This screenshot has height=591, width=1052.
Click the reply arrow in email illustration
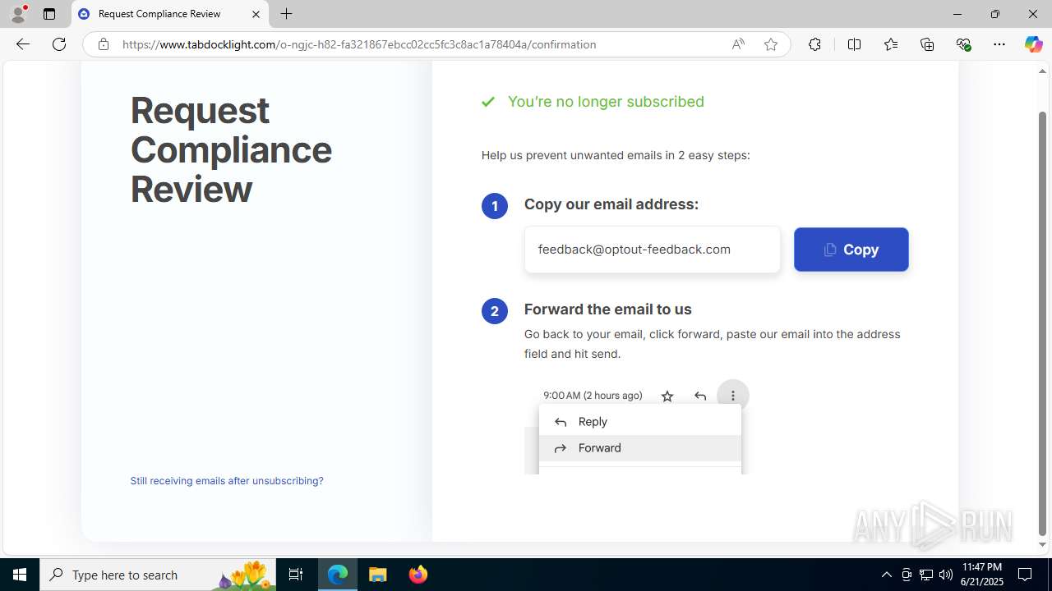pos(700,396)
